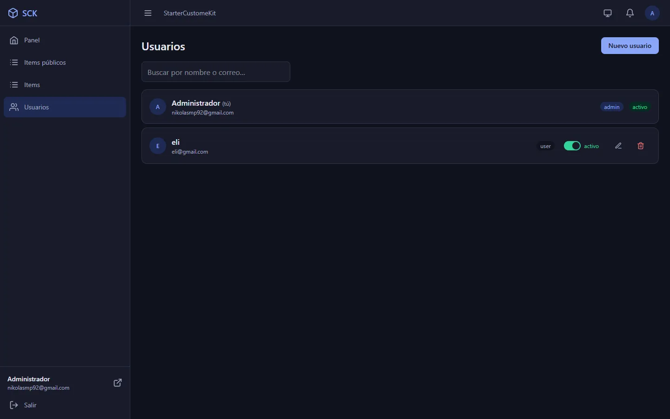Image resolution: width=670 pixels, height=419 pixels.
Task: Open profile external link icon in sidebar footer
Action: click(118, 383)
